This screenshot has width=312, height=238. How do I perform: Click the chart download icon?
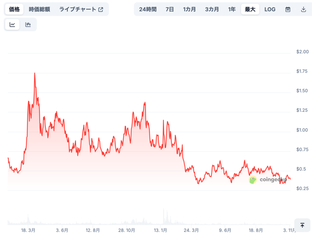click(x=303, y=9)
